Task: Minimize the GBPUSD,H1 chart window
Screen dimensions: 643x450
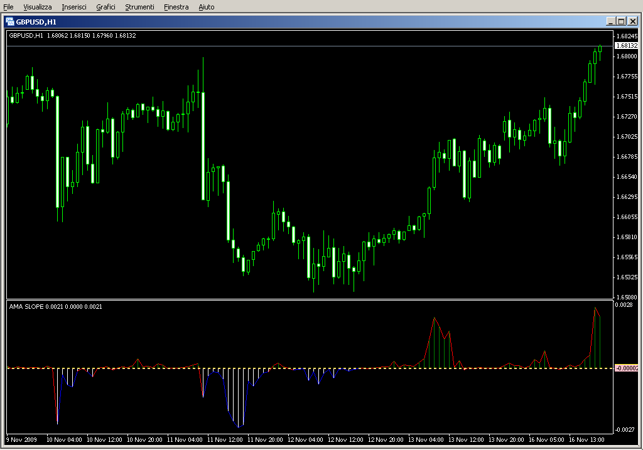Action: click(610, 21)
